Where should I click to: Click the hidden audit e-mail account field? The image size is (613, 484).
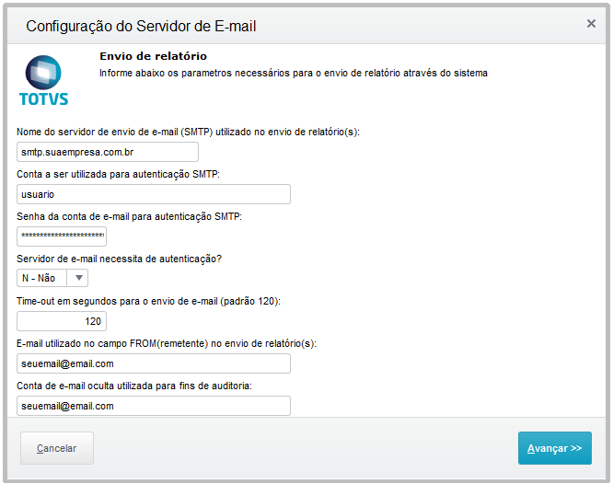(154, 406)
